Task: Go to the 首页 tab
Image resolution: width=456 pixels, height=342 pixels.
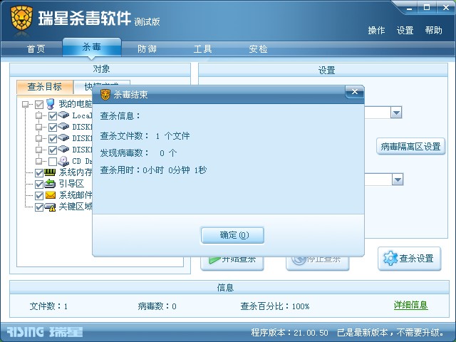Action: pos(36,49)
